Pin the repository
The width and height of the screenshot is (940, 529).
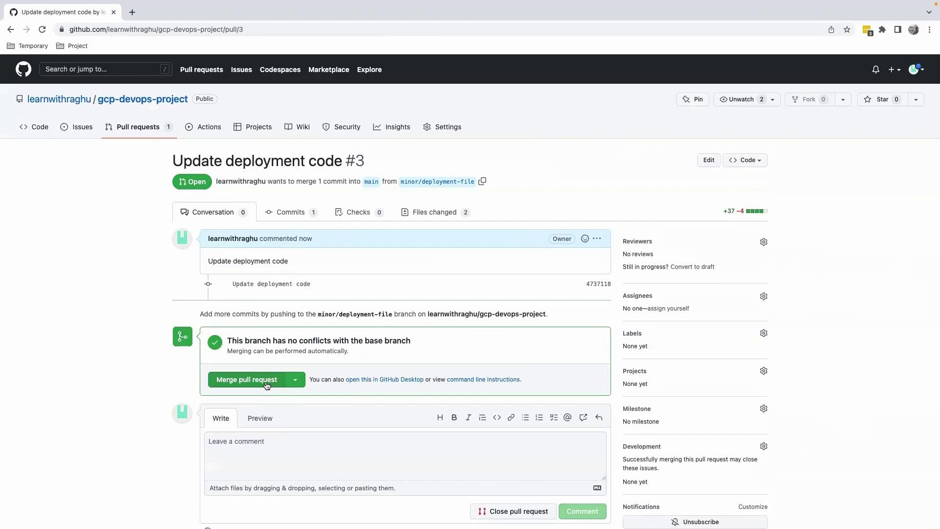coord(692,99)
